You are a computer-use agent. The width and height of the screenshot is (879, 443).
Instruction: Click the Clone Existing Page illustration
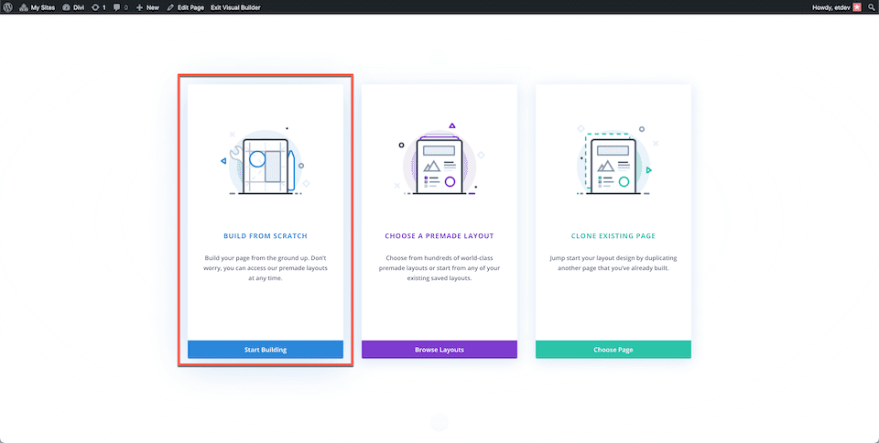point(613,161)
